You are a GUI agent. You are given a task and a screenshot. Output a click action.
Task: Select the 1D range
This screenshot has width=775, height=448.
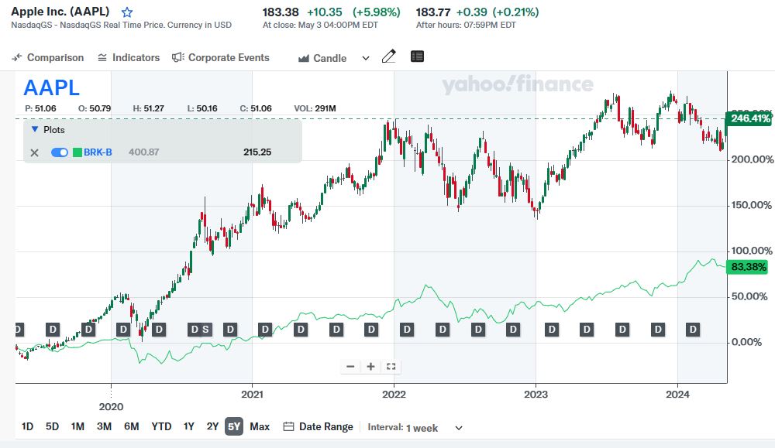pos(27,427)
